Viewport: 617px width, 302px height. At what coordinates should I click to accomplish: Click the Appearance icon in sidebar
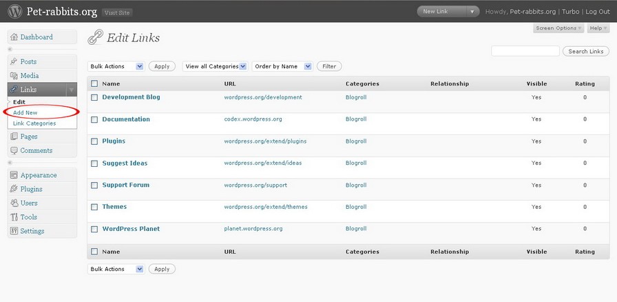coord(14,175)
